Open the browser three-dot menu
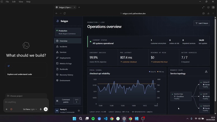Image resolution: width=217 pixels, height=122 pixels. (x=213, y=13)
